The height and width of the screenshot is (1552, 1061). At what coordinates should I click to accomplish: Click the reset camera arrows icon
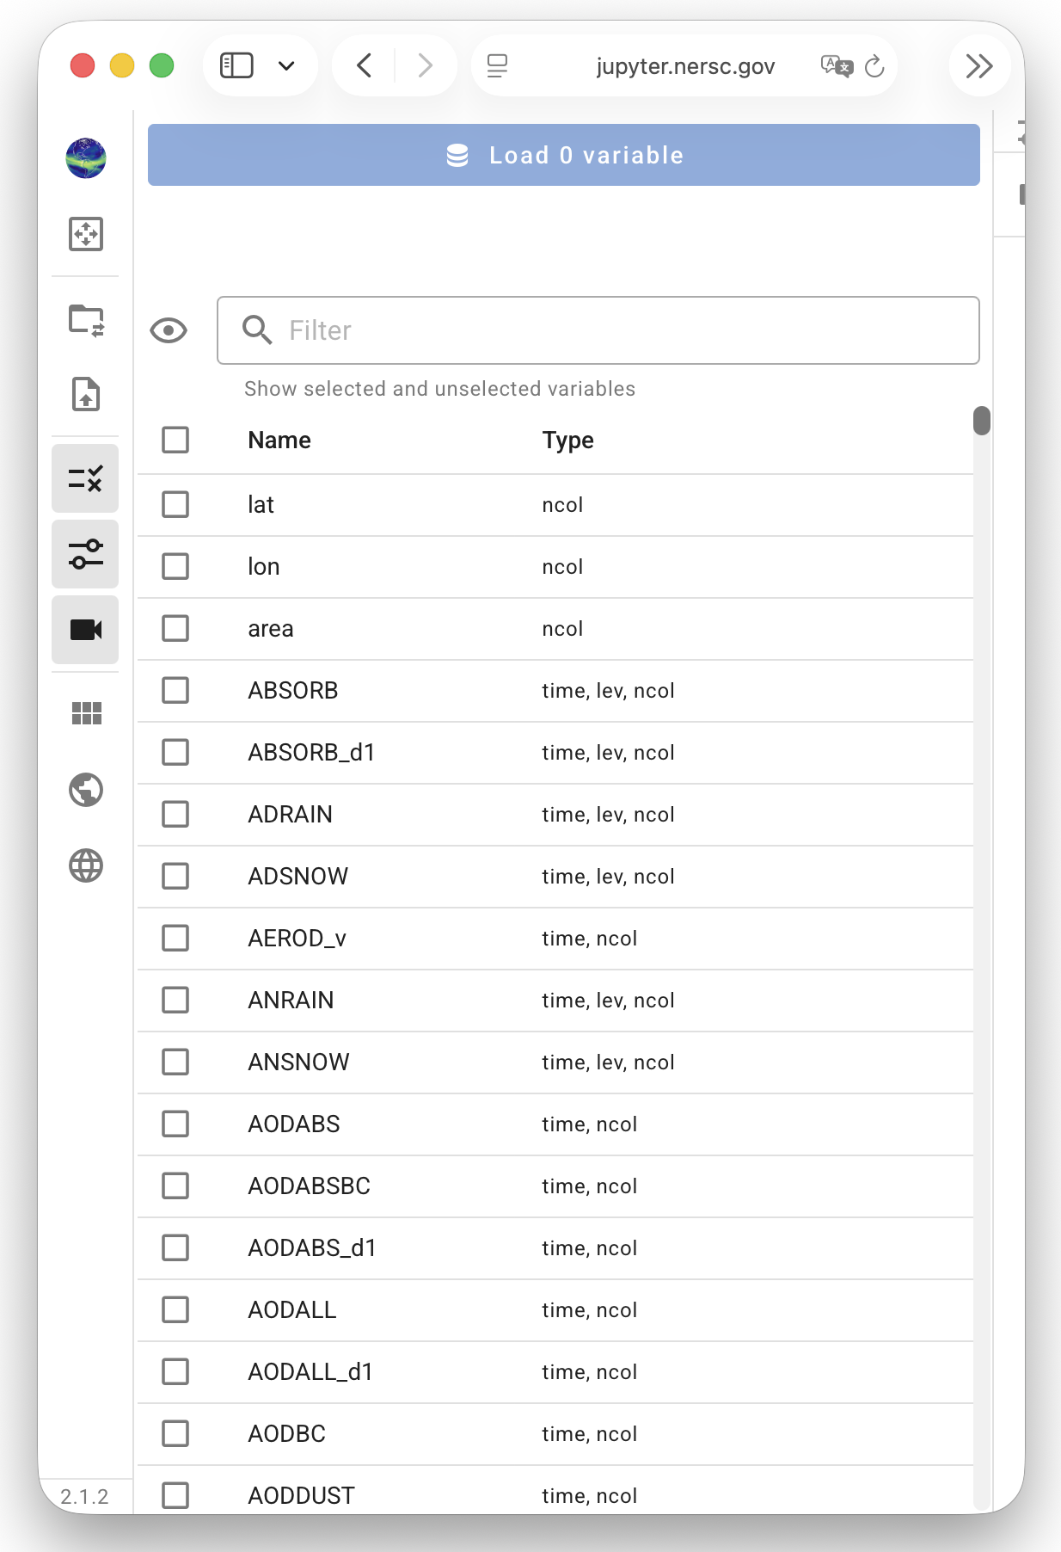click(x=86, y=234)
